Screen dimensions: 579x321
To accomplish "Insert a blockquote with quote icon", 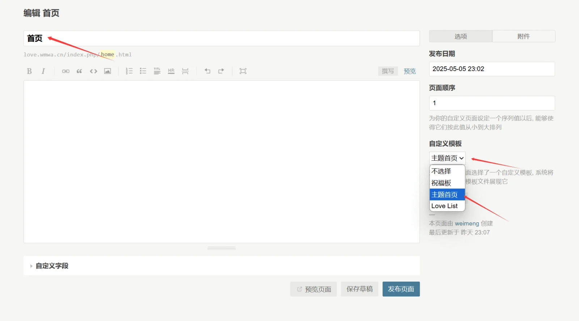I will point(79,71).
